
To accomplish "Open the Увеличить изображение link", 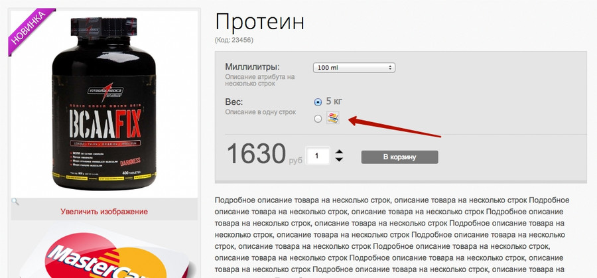I will [x=104, y=212].
